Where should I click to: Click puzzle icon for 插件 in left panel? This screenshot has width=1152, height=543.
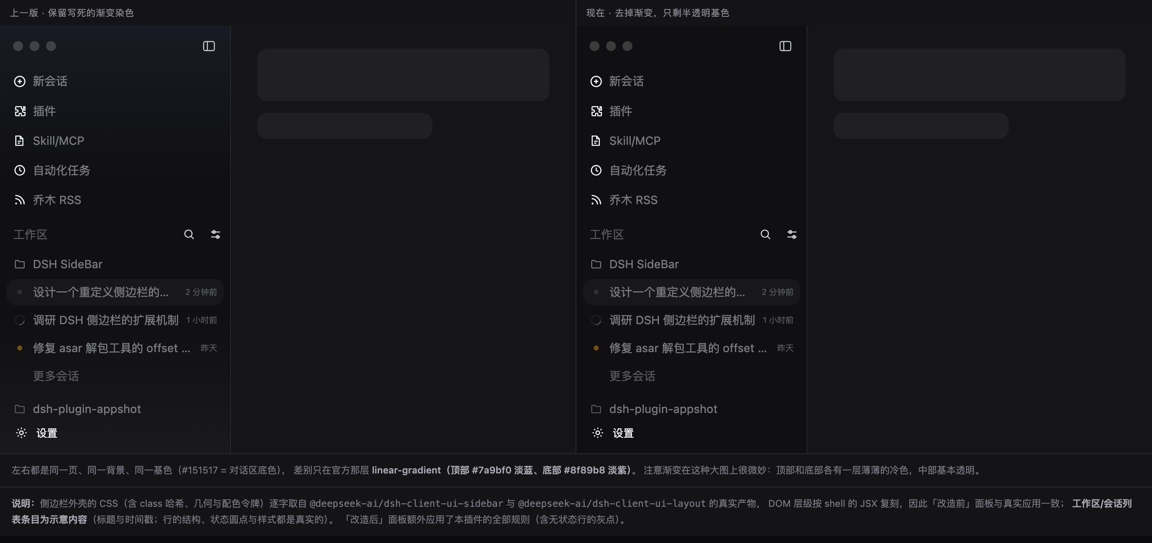(20, 111)
